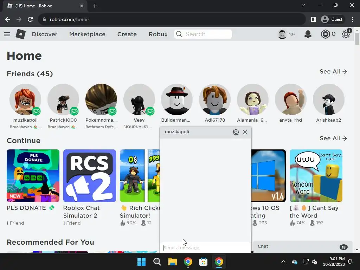Open Adi67178's friend avatar
The width and height of the screenshot is (360, 270).
[215, 99]
